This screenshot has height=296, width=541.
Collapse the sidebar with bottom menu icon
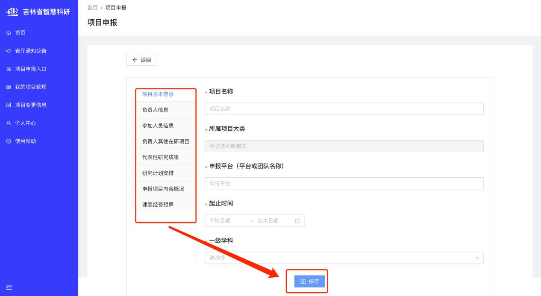pyautogui.click(x=9, y=288)
